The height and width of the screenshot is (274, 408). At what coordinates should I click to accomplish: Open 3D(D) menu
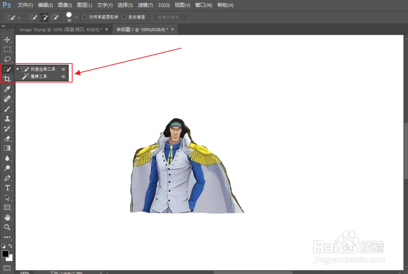pyautogui.click(x=164, y=5)
